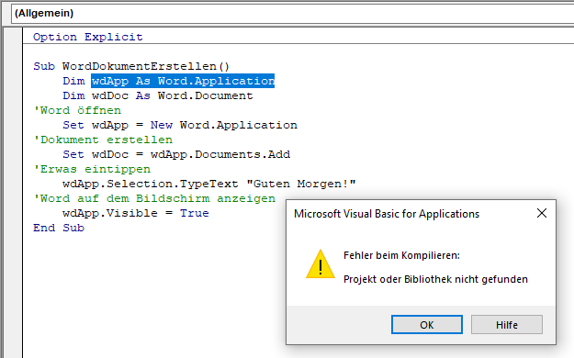Click the TypeText "Guten Morgen!" line
Image resolution: width=574 pixels, height=358 pixels.
209,184
